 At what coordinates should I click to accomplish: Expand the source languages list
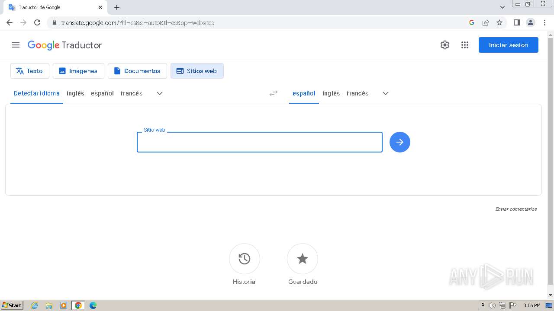pos(160,93)
